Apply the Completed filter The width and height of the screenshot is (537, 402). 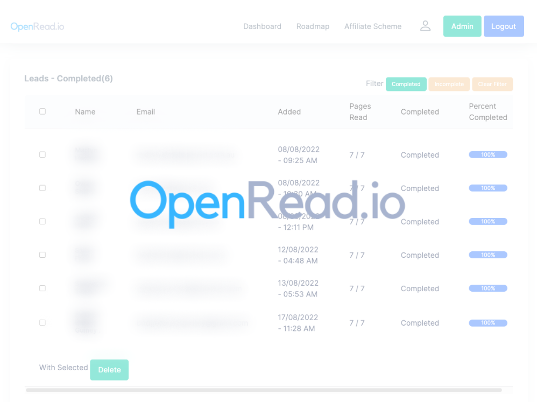[x=406, y=84]
